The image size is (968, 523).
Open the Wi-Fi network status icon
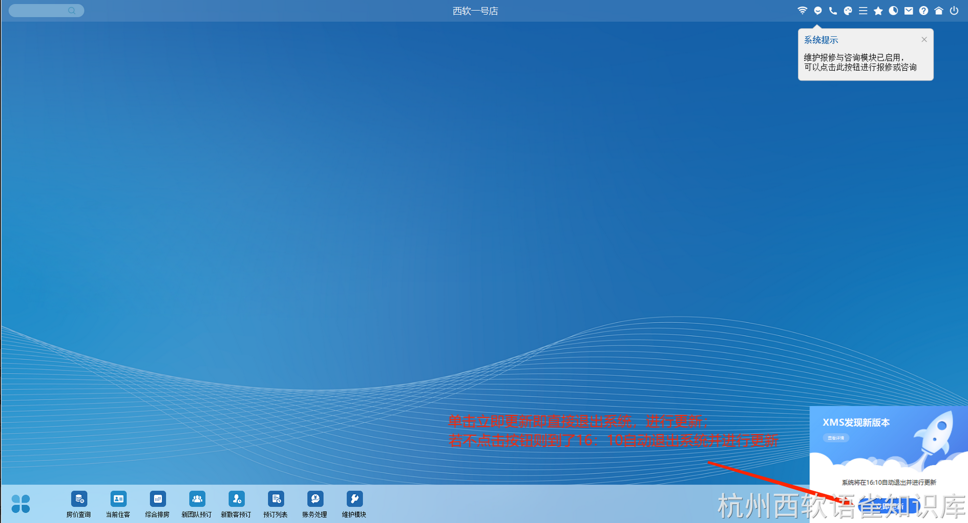[x=803, y=10]
